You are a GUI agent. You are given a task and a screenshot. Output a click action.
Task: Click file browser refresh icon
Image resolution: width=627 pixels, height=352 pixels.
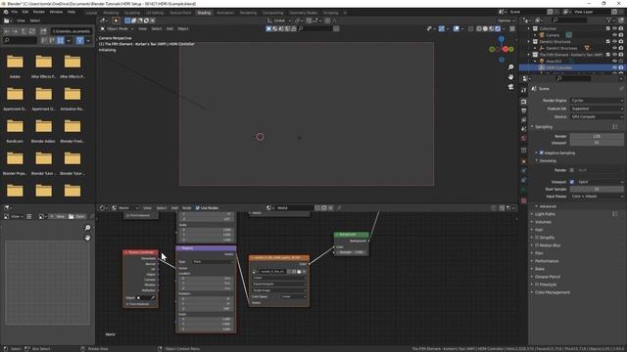click(32, 31)
